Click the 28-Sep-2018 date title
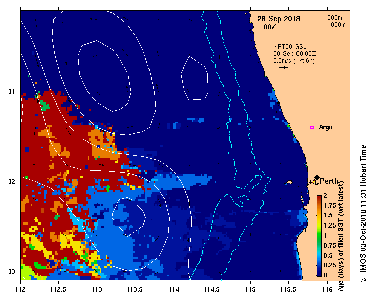This screenshot has width=372, height=298. [278, 19]
